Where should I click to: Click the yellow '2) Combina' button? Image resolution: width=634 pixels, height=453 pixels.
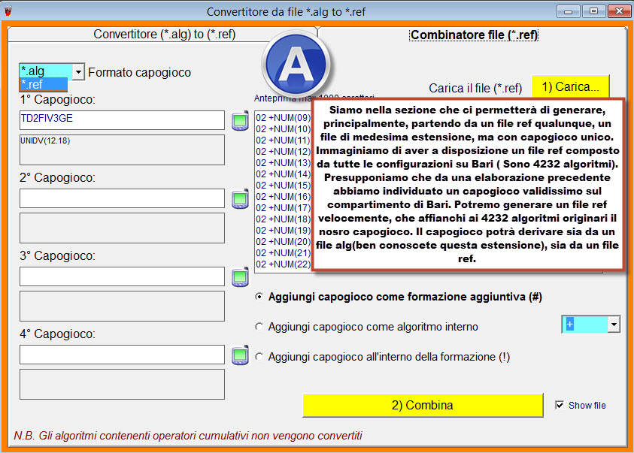(x=423, y=406)
